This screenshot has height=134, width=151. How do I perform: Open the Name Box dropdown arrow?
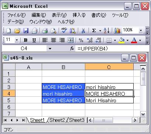coord(50,49)
